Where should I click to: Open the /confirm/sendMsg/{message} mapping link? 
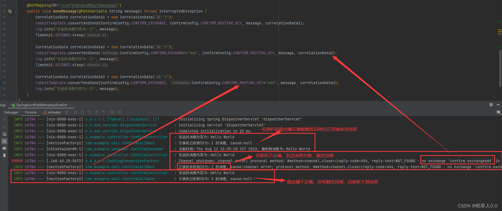(89, 5)
